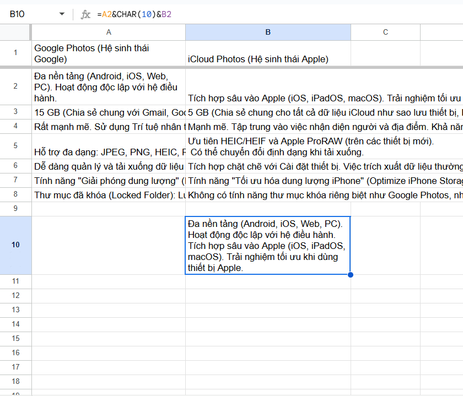The height and width of the screenshot is (396, 463).
Task: Click cell 'Tính năng "Tối ưu hóa dung lượng iPhone"'
Action: pyautogui.click(x=268, y=181)
